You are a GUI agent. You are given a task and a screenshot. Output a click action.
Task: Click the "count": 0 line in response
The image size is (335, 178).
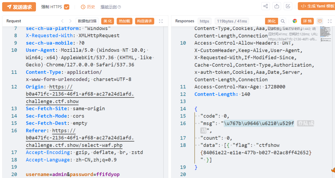pyautogui.click(x=216, y=138)
